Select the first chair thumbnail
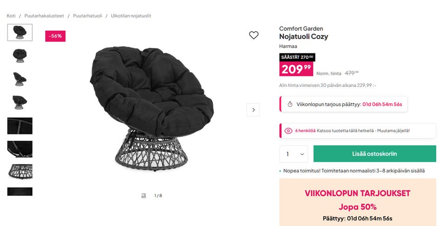Viewport: 447px width, 226px height. point(20,33)
